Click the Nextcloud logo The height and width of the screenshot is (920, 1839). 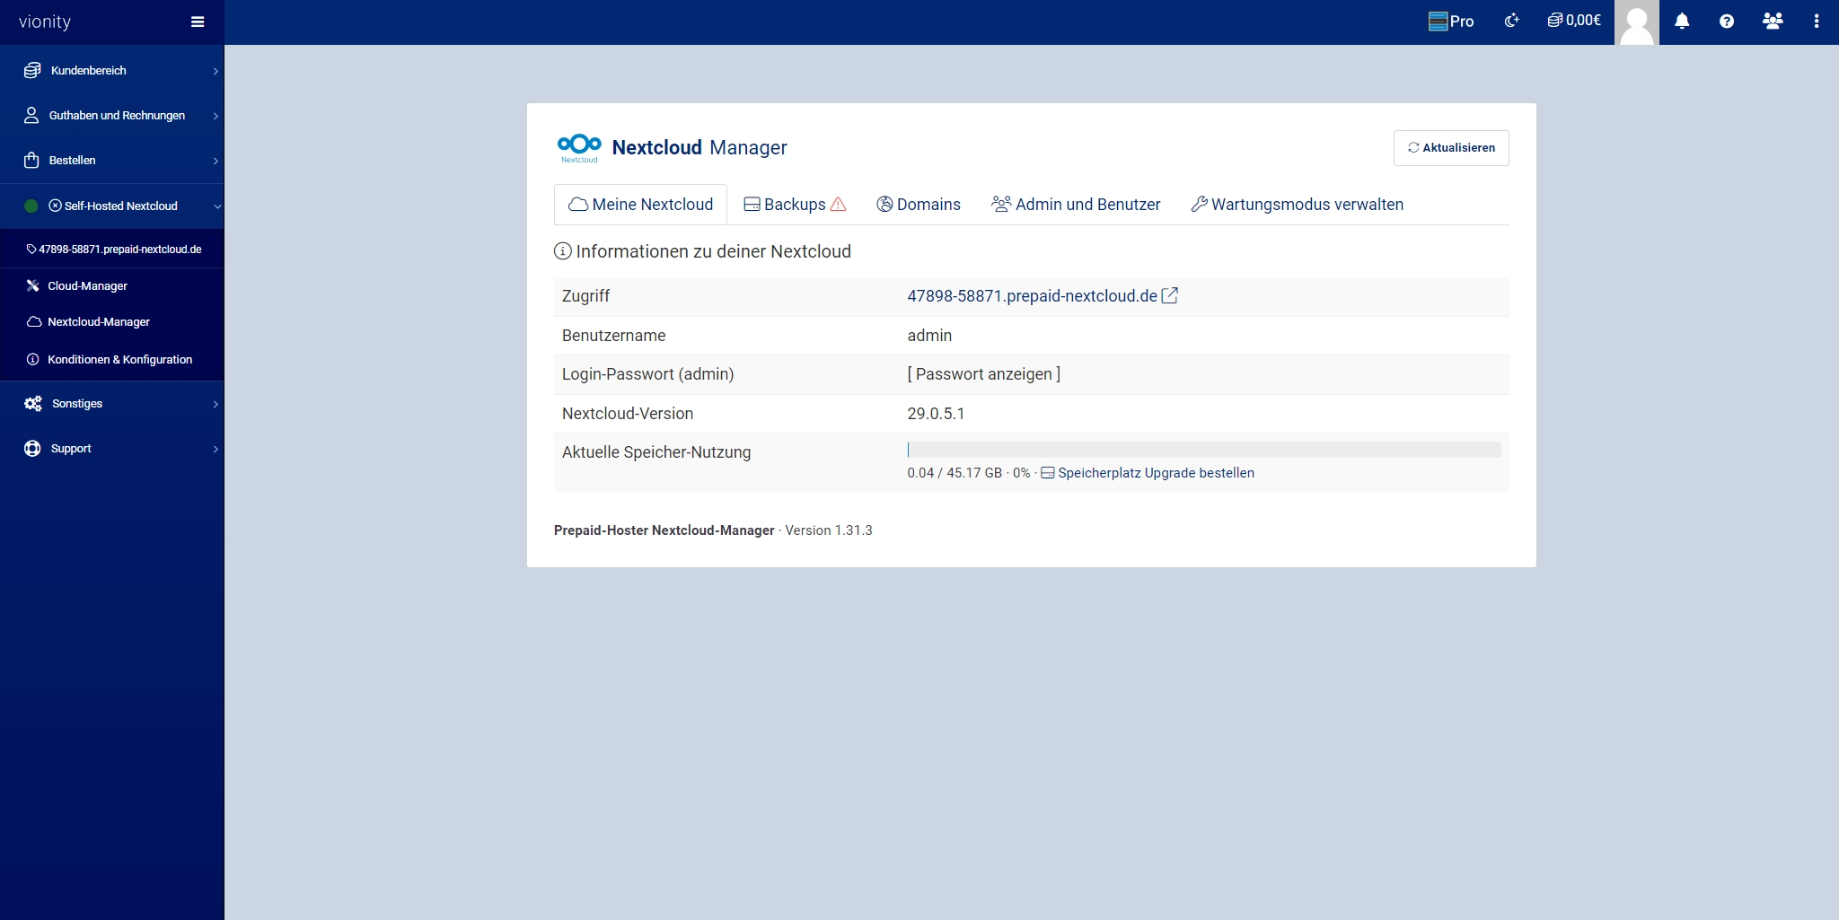579,147
